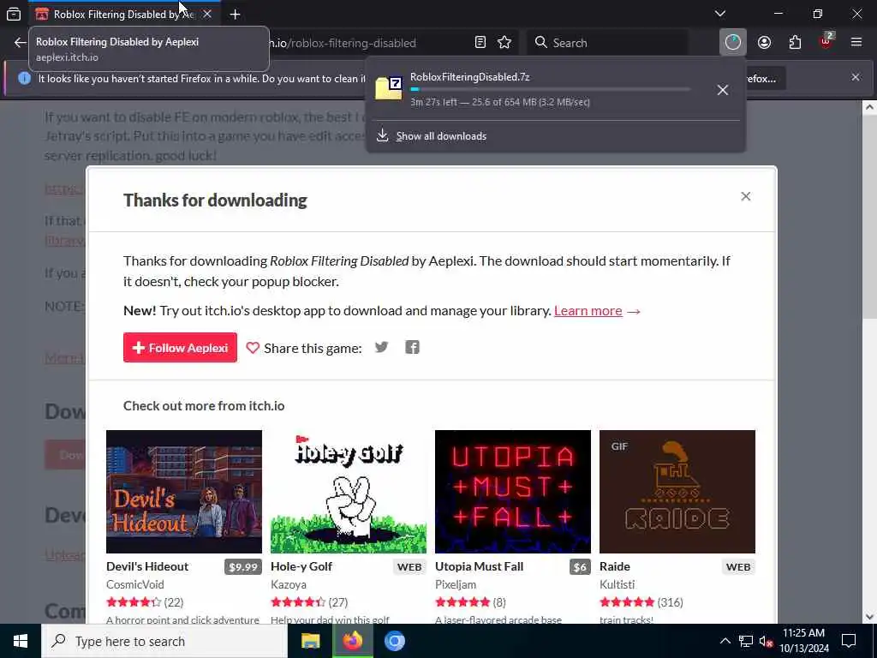
Task: Open the Utopia Must Fall thumbnail
Action: [513, 492]
